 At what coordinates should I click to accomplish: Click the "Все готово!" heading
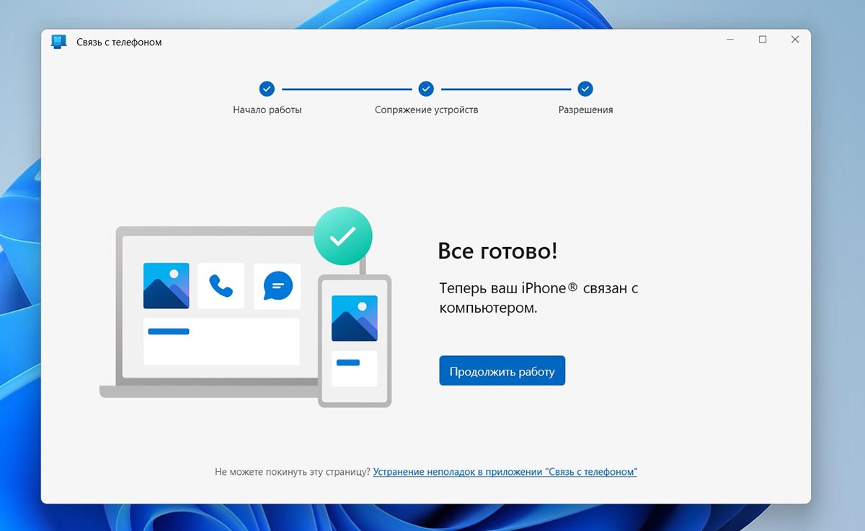pos(497,251)
